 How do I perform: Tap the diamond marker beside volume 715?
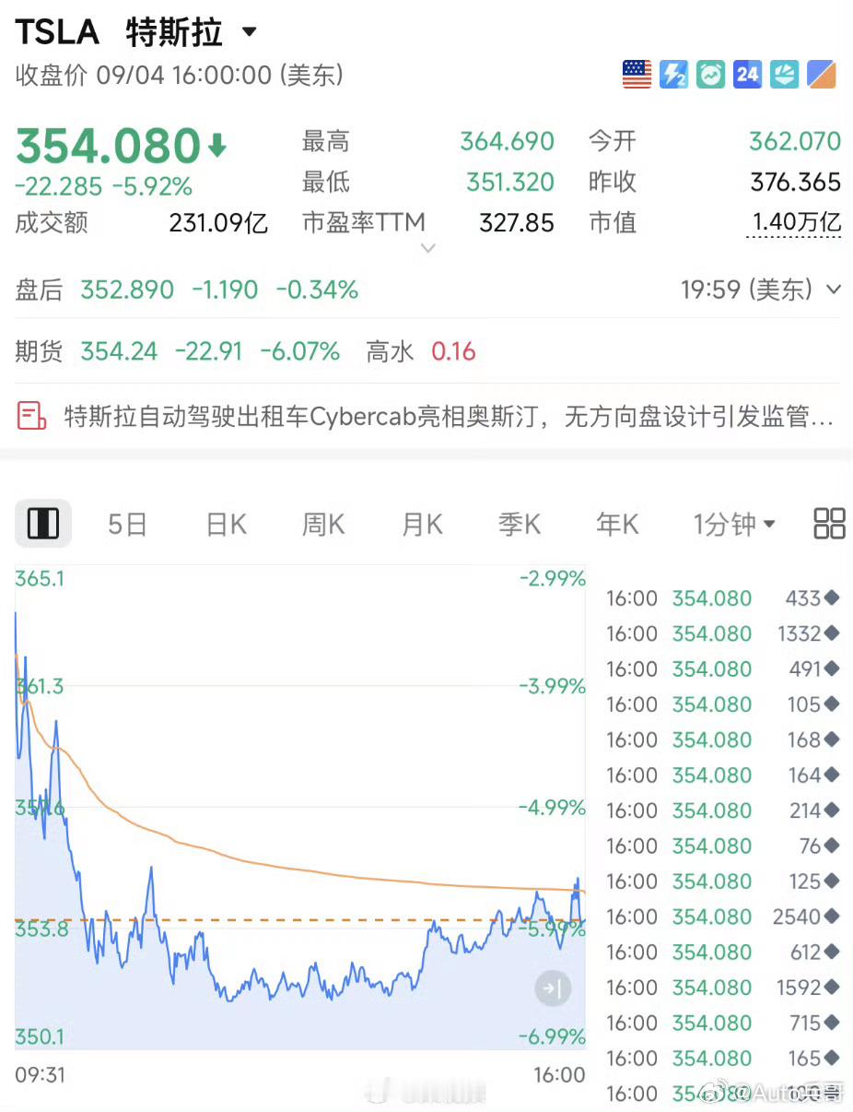click(832, 1023)
